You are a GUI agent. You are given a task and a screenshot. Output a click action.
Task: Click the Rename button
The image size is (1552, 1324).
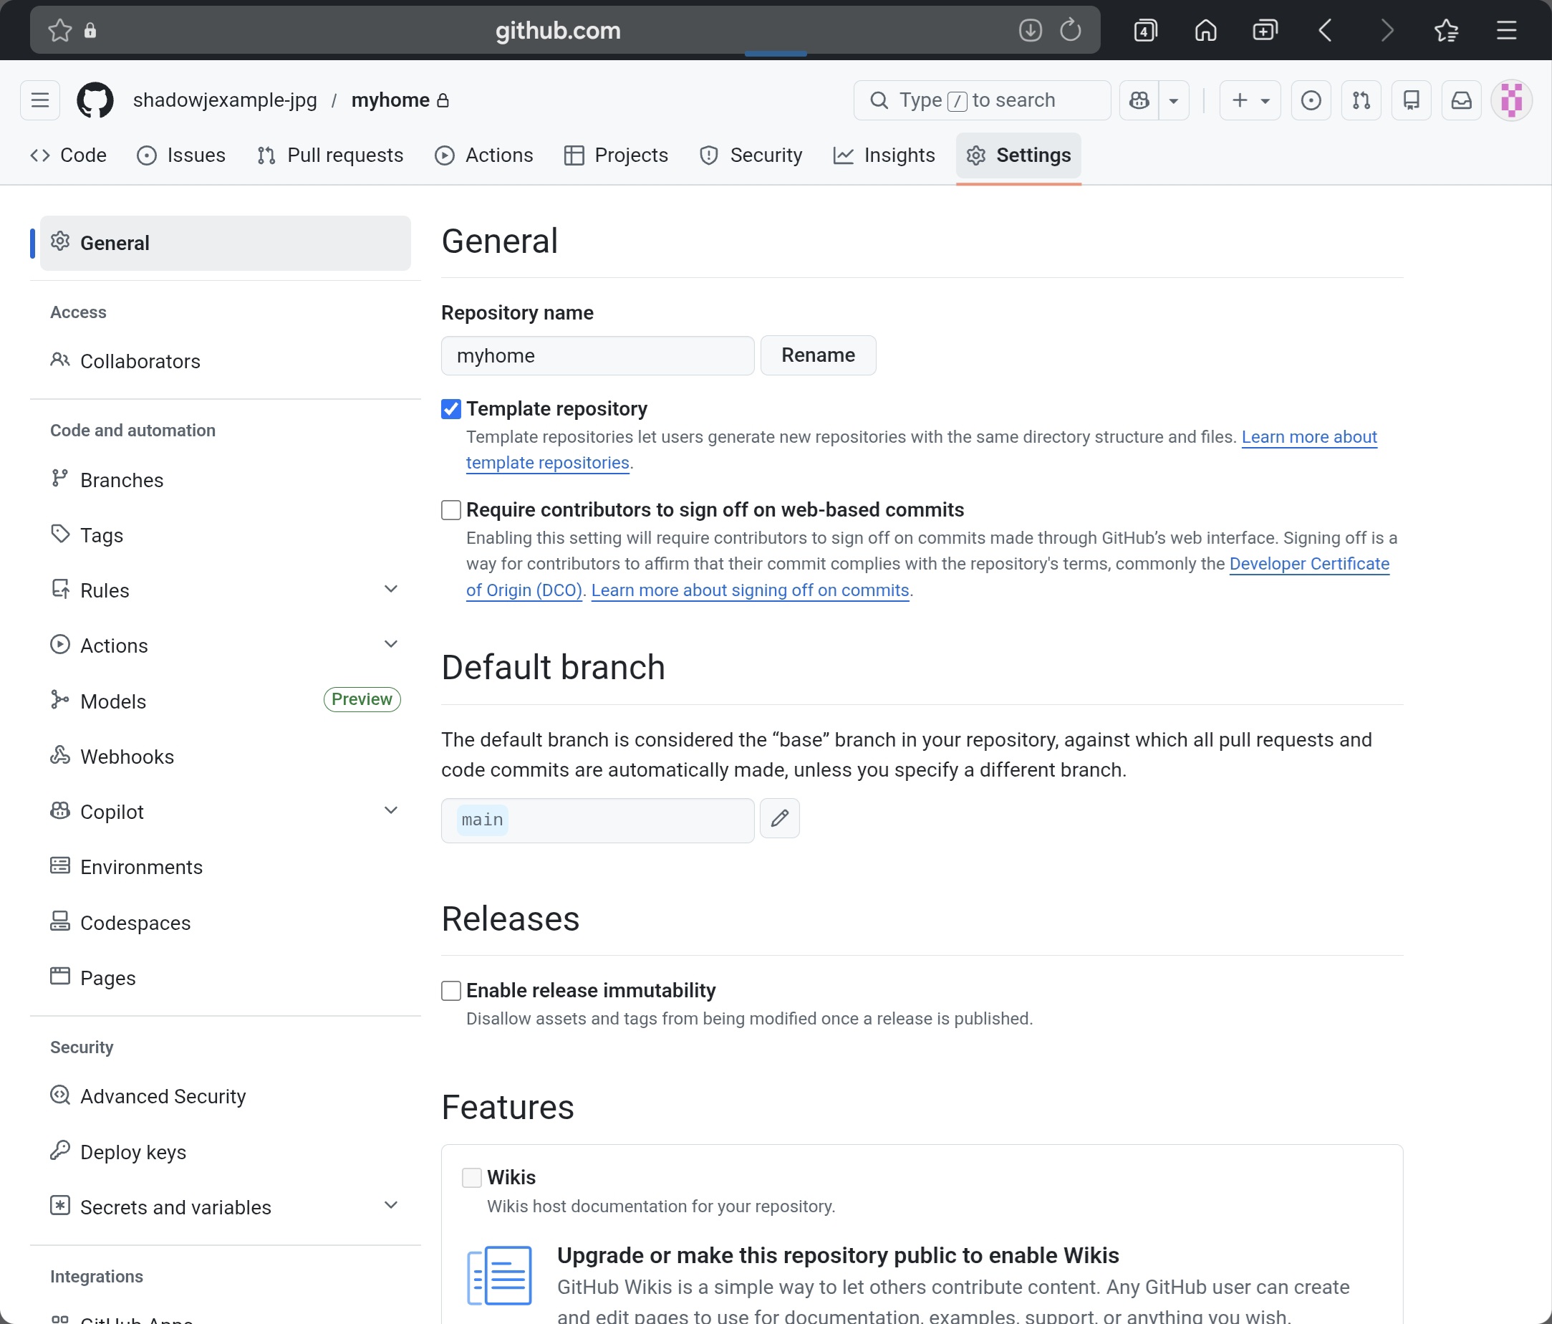(818, 355)
